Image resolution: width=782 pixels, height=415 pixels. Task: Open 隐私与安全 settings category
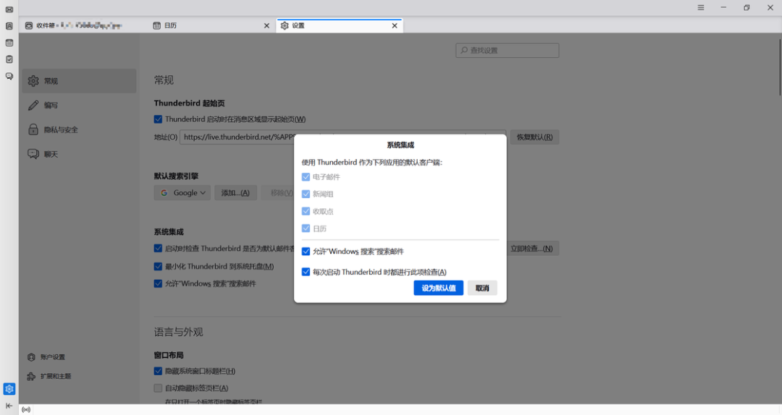(79, 129)
